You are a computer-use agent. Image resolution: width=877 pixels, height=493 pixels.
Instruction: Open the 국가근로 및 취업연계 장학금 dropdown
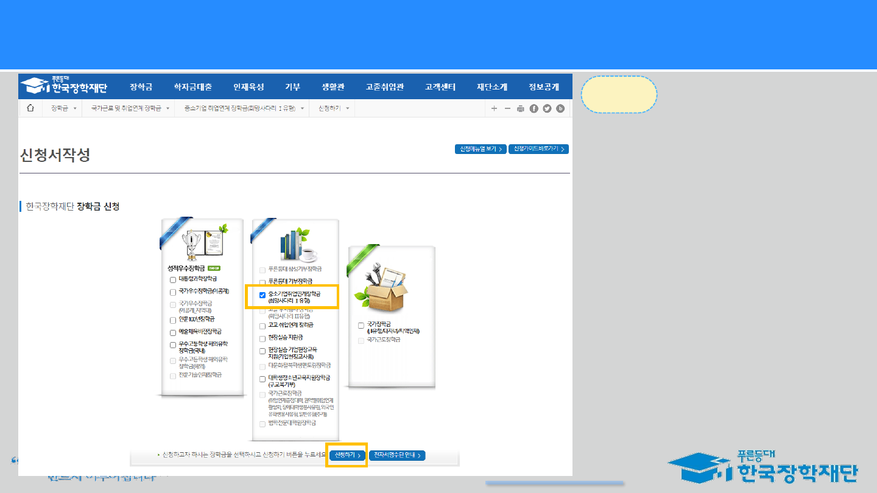(x=130, y=108)
